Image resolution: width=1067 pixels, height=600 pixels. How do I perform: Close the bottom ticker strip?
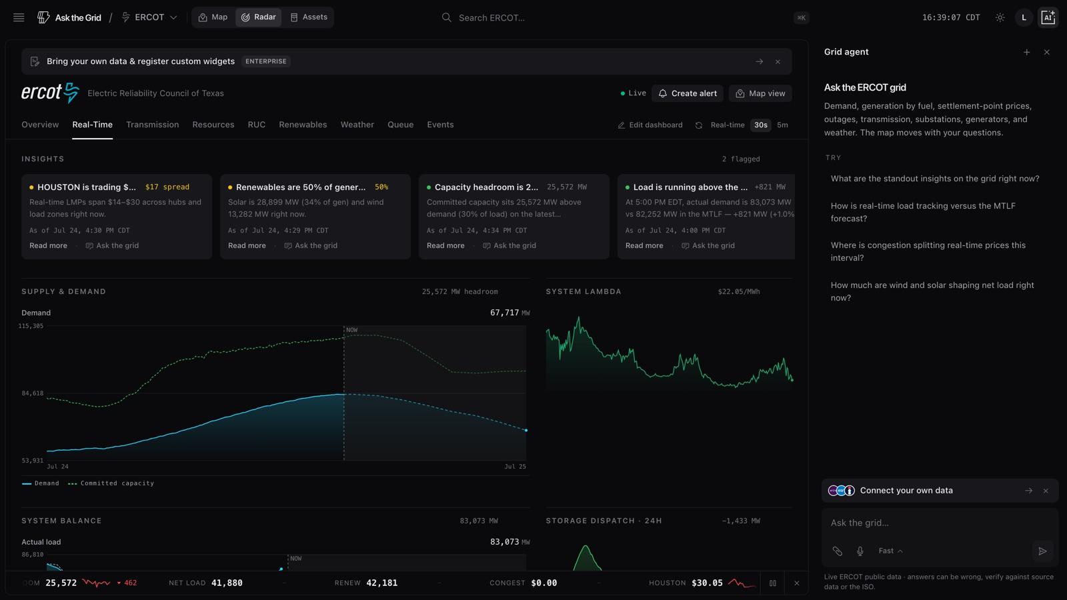796,583
